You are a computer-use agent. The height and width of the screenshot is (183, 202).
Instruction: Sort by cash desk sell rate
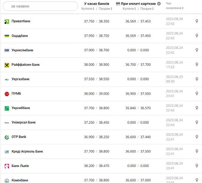[105, 9]
